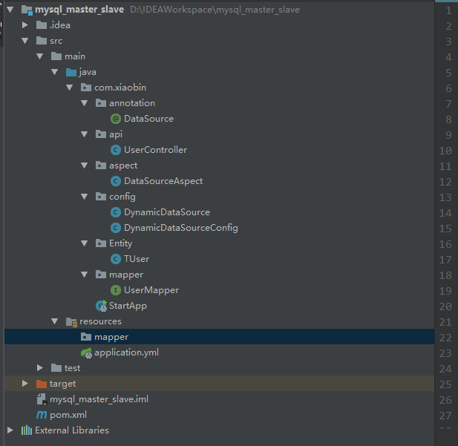Click the main folder icon
This screenshot has width=458, height=446.
56,56
